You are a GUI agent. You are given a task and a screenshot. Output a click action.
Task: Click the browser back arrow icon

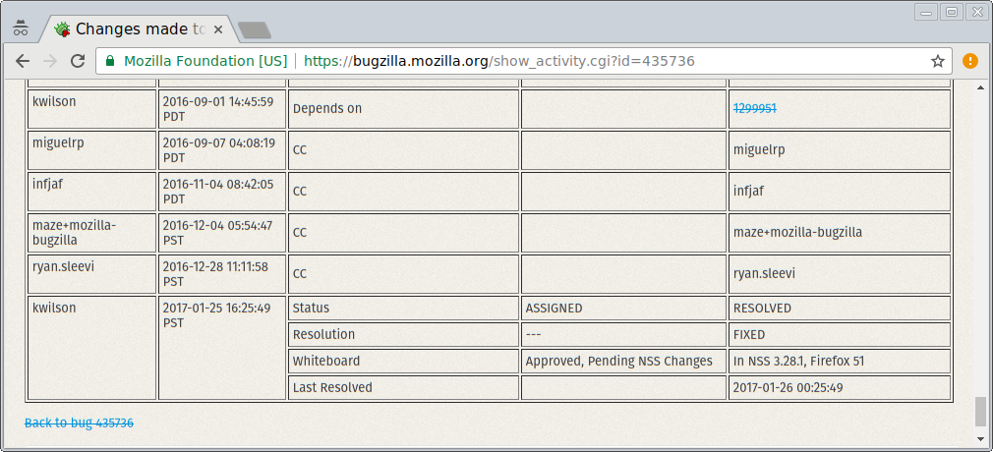pyautogui.click(x=23, y=61)
